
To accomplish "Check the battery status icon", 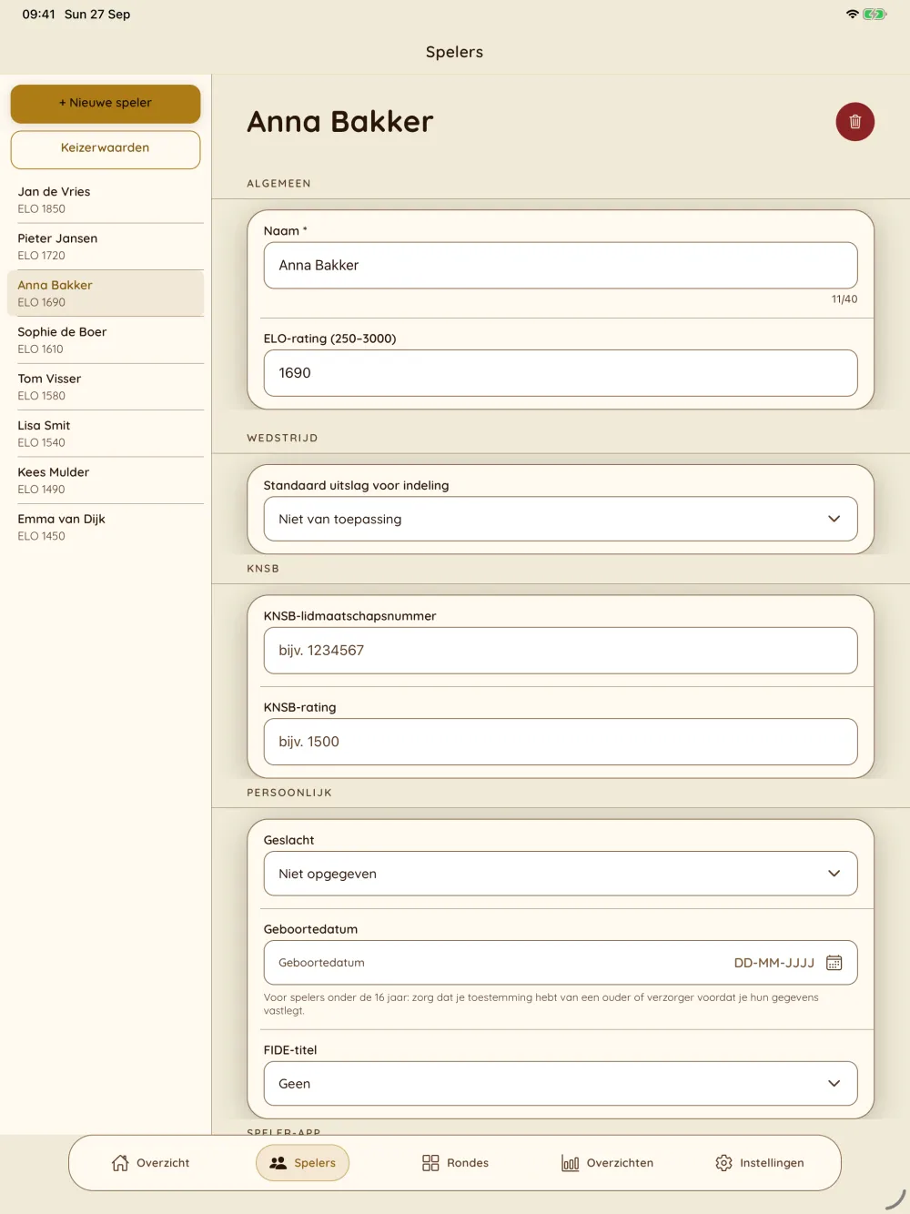I will [875, 15].
